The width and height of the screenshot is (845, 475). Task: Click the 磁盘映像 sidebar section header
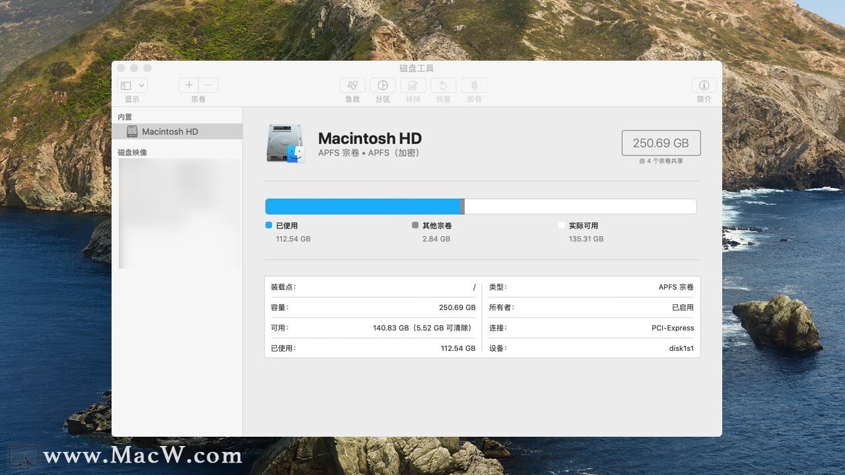click(x=133, y=152)
